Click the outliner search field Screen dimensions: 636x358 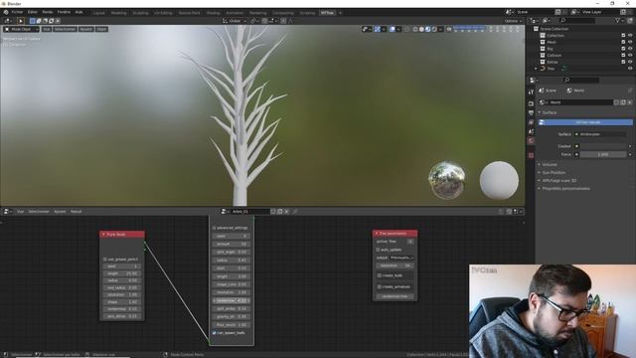coord(578,20)
